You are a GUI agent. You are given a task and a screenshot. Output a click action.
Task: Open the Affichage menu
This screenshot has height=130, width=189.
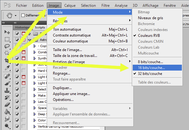click(x=150, y=6)
